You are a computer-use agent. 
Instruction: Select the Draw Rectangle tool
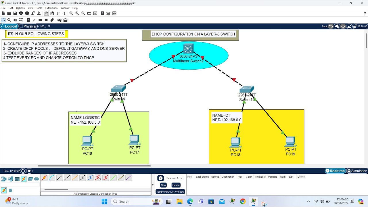pos(40,20)
